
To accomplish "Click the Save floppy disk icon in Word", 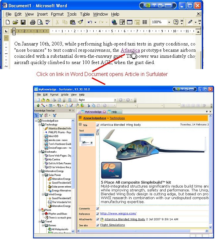I will pos(23,22).
